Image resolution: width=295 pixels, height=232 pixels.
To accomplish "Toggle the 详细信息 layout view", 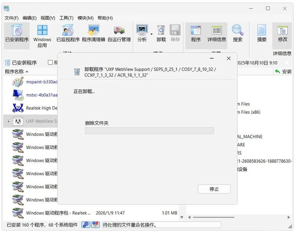I will coord(216,35).
